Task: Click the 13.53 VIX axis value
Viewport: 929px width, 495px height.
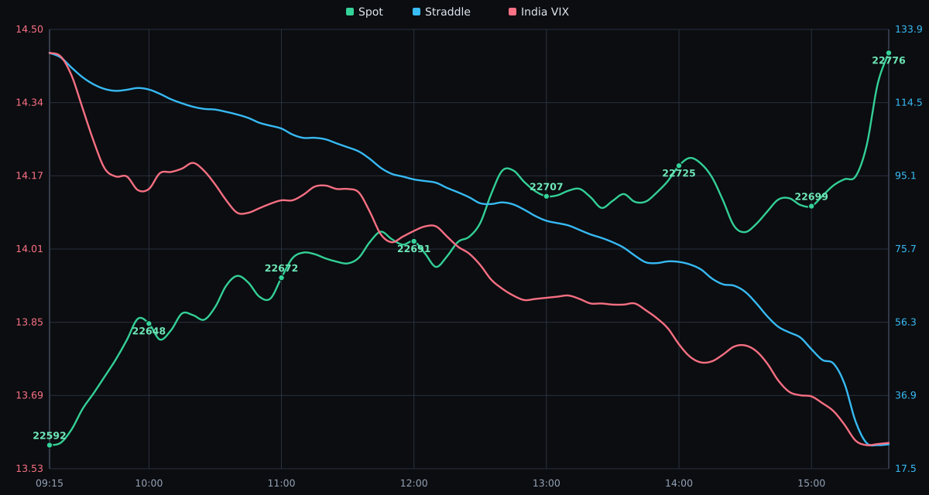Action: coord(29,469)
